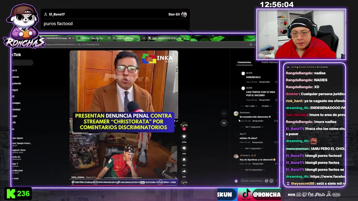Open browser cast icon in address bar

click(251, 44)
